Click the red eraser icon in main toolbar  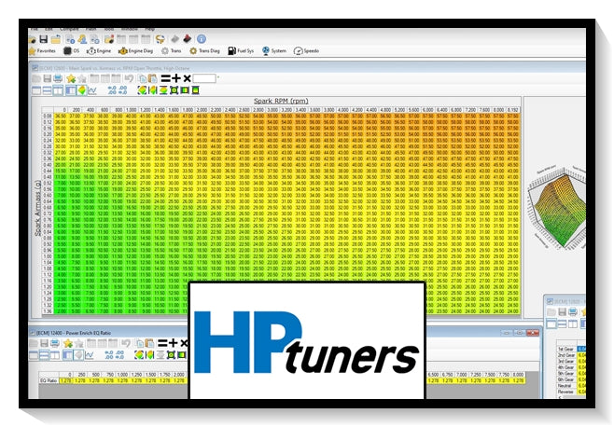pos(188,39)
